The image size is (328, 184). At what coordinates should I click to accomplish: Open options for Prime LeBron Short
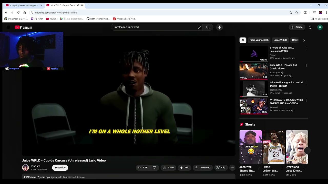[282, 168]
